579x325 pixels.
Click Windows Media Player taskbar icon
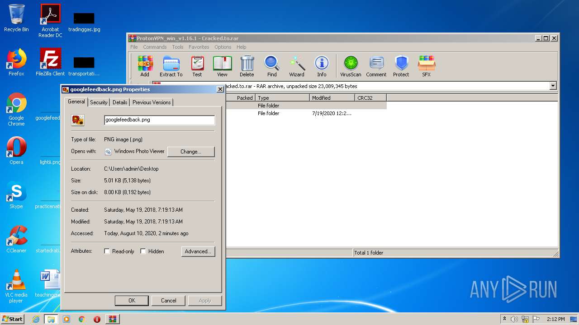click(x=66, y=319)
